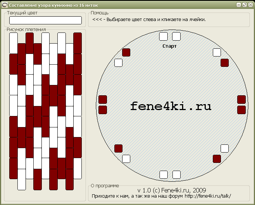
Task: Click the upper dark red cell on disc's right edge
Action: click(x=242, y=99)
